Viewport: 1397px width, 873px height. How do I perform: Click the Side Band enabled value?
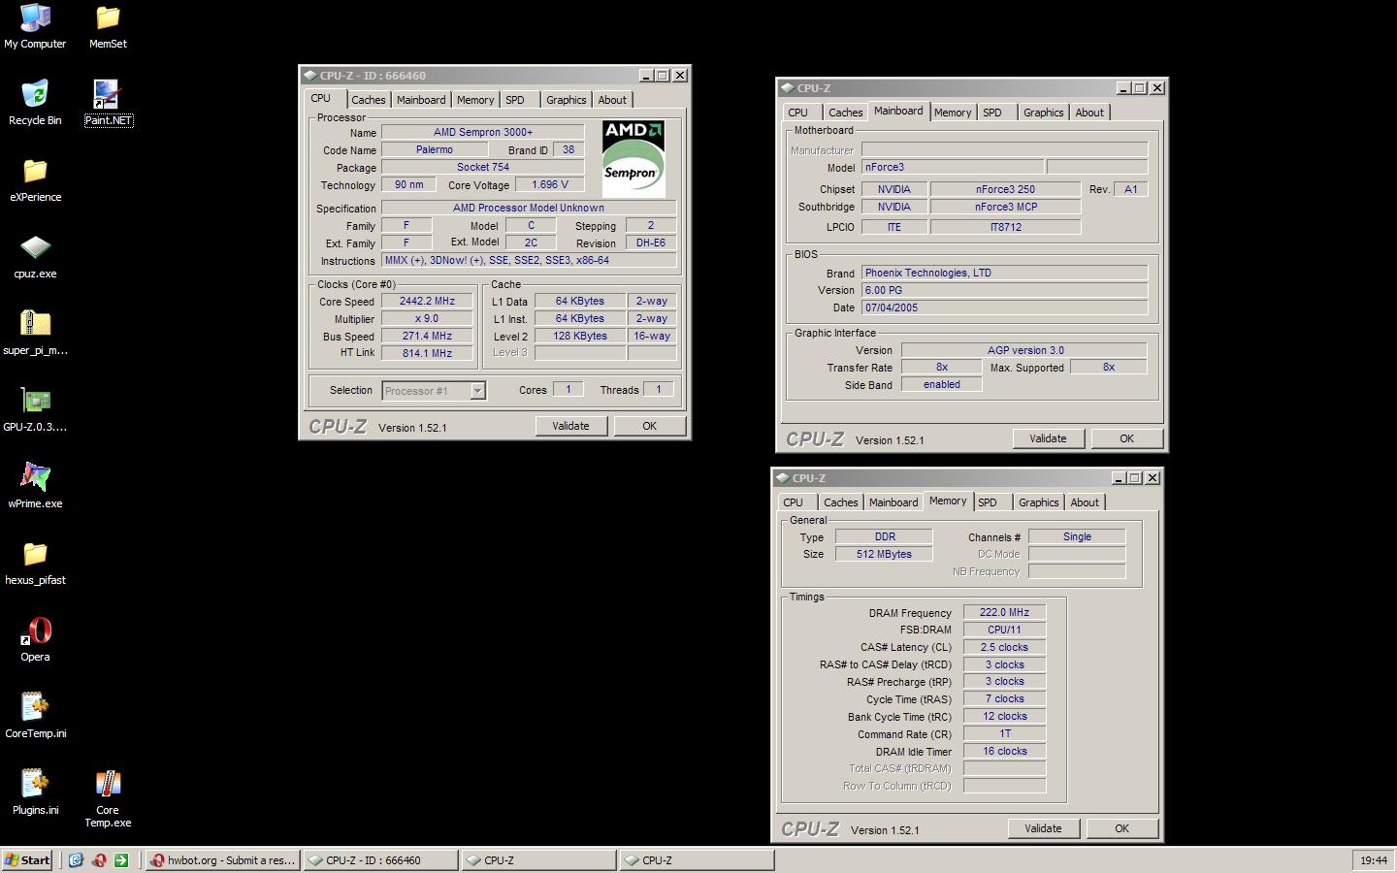coord(942,384)
